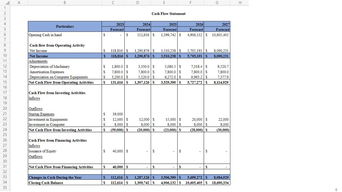Select the column H header
The height and width of the screenshot is (192, 342).
pos(240,3)
